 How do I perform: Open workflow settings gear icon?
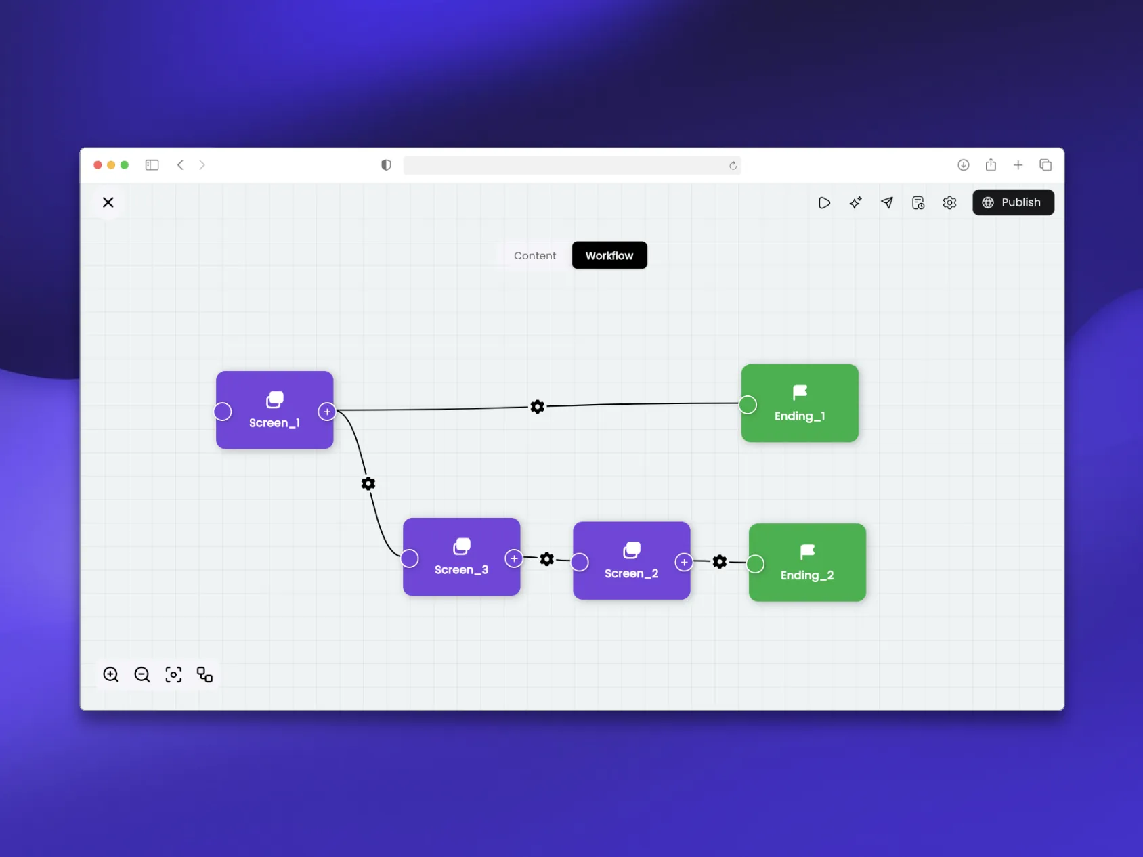[949, 202]
